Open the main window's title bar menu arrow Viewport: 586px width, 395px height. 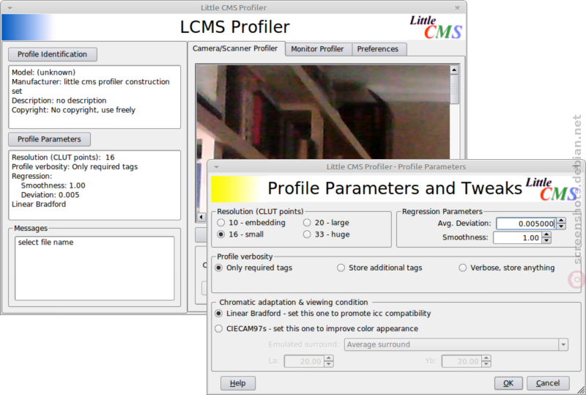click(x=10, y=8)
